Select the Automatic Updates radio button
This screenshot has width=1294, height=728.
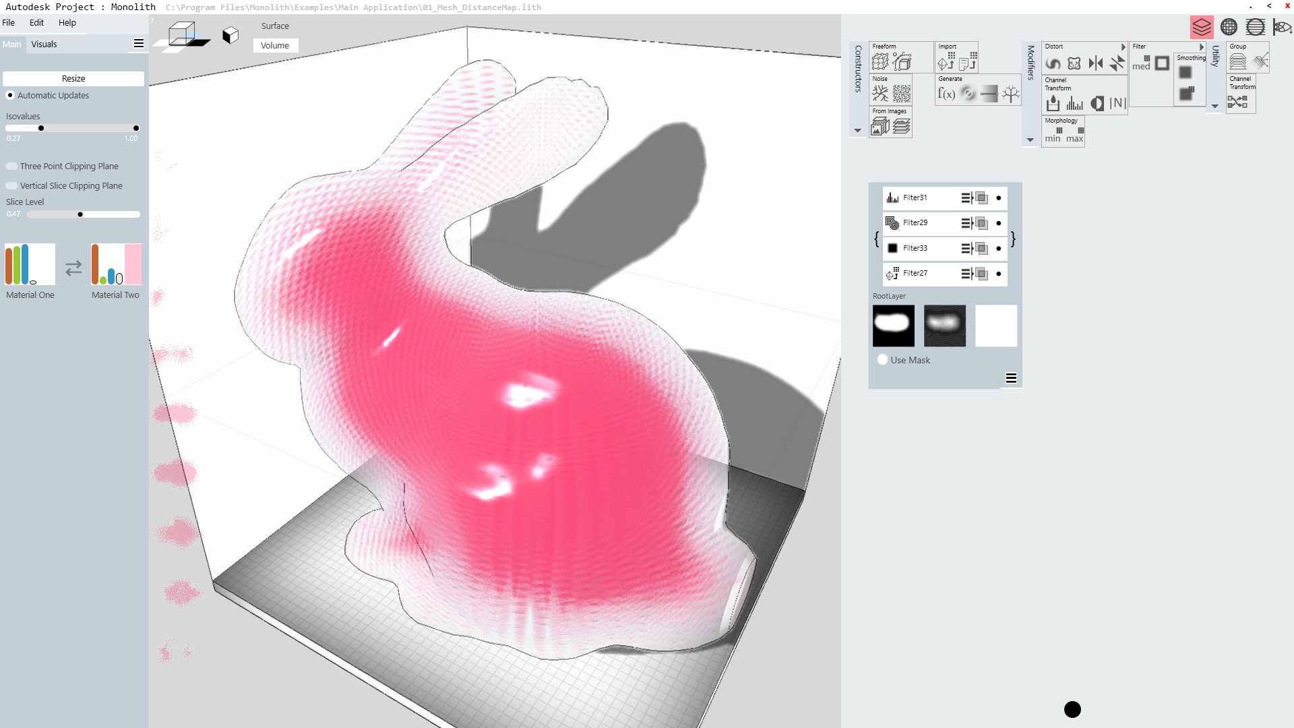[10, 96]
